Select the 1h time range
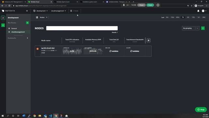This screenshot has width=209, height=118. [183, 17]
